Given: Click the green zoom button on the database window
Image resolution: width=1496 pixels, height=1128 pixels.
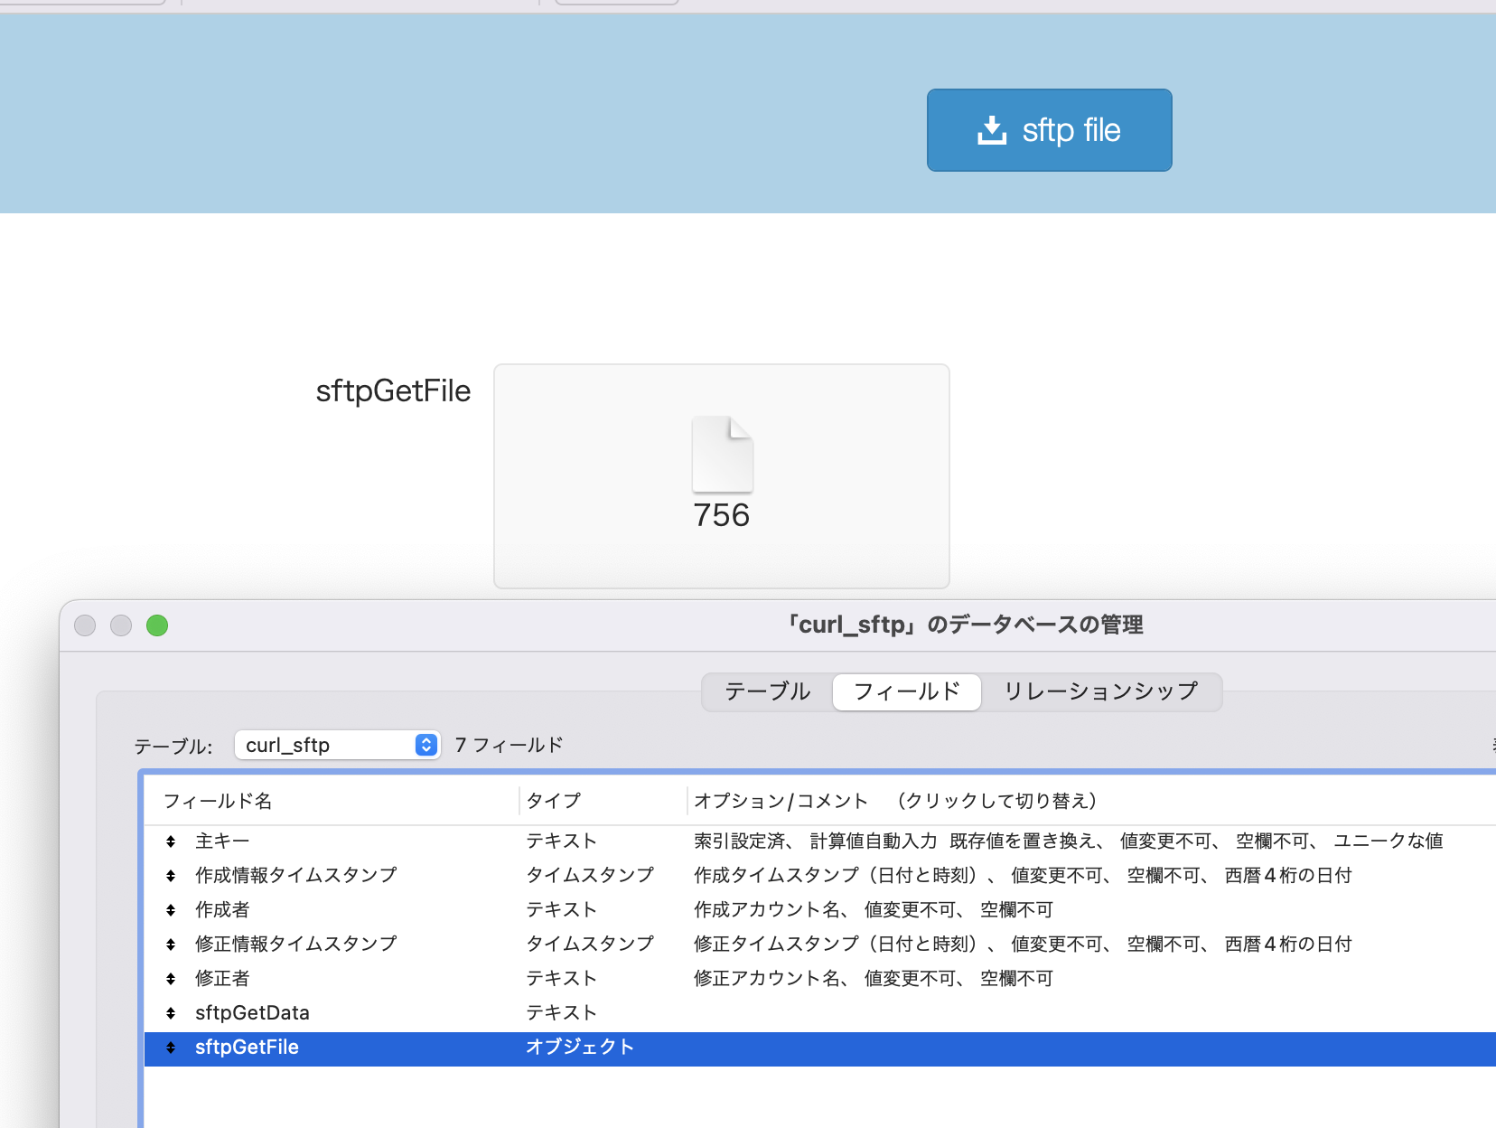Looking at the screenshot, I should coord(156,625).
